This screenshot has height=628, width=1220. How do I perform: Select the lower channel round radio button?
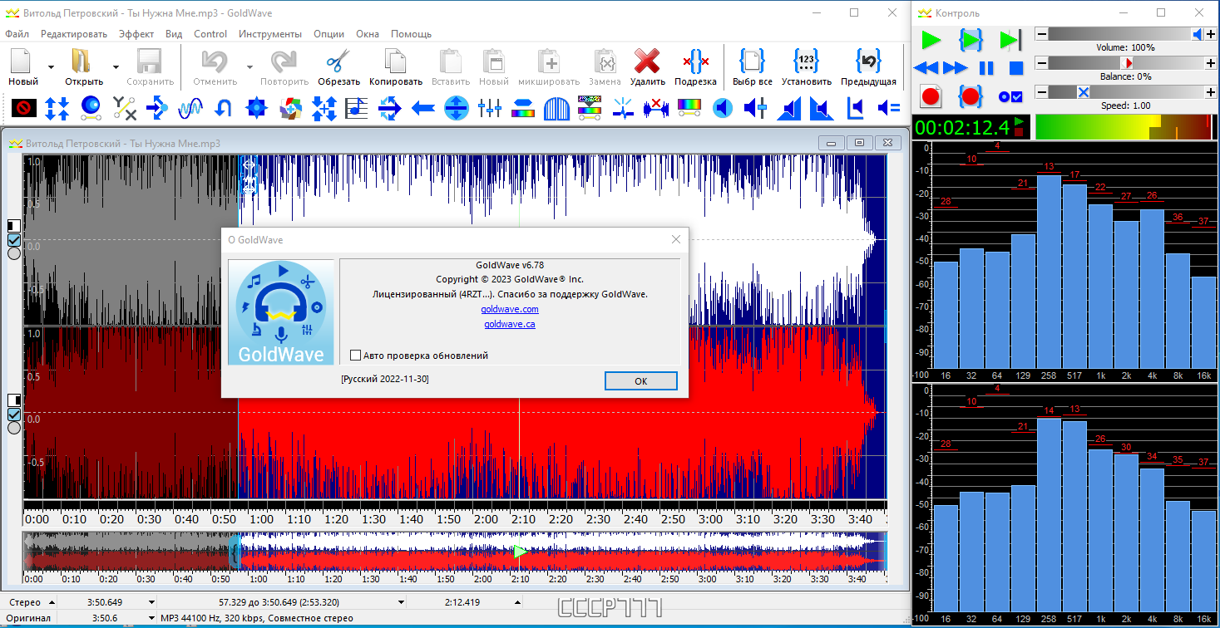click(14, 428)
